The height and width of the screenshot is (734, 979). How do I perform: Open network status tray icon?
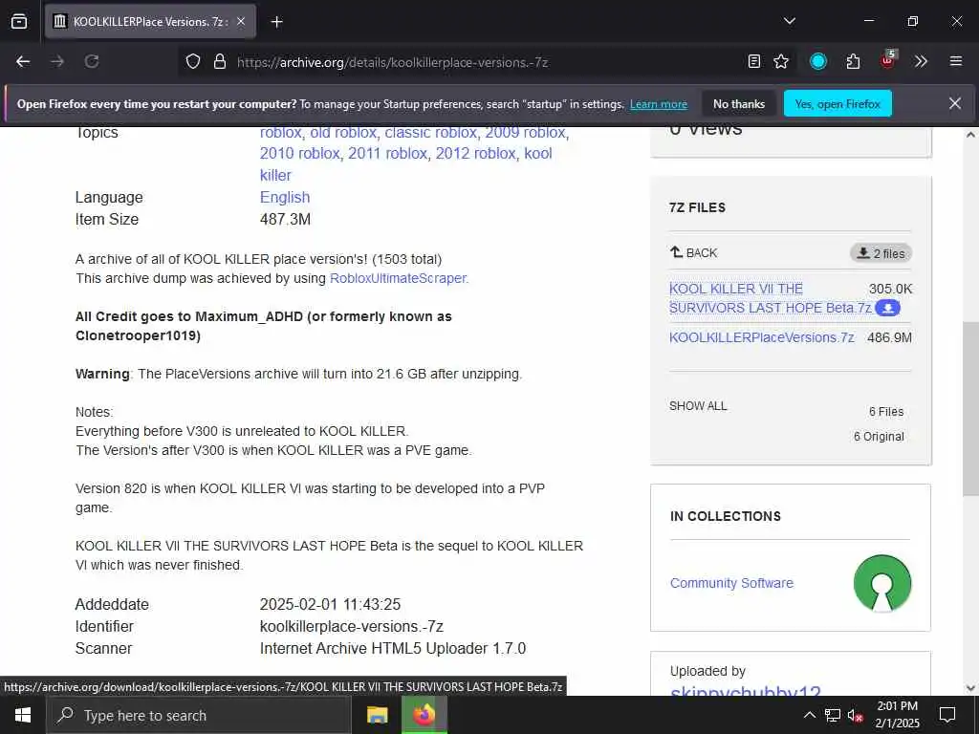[833, 715]
